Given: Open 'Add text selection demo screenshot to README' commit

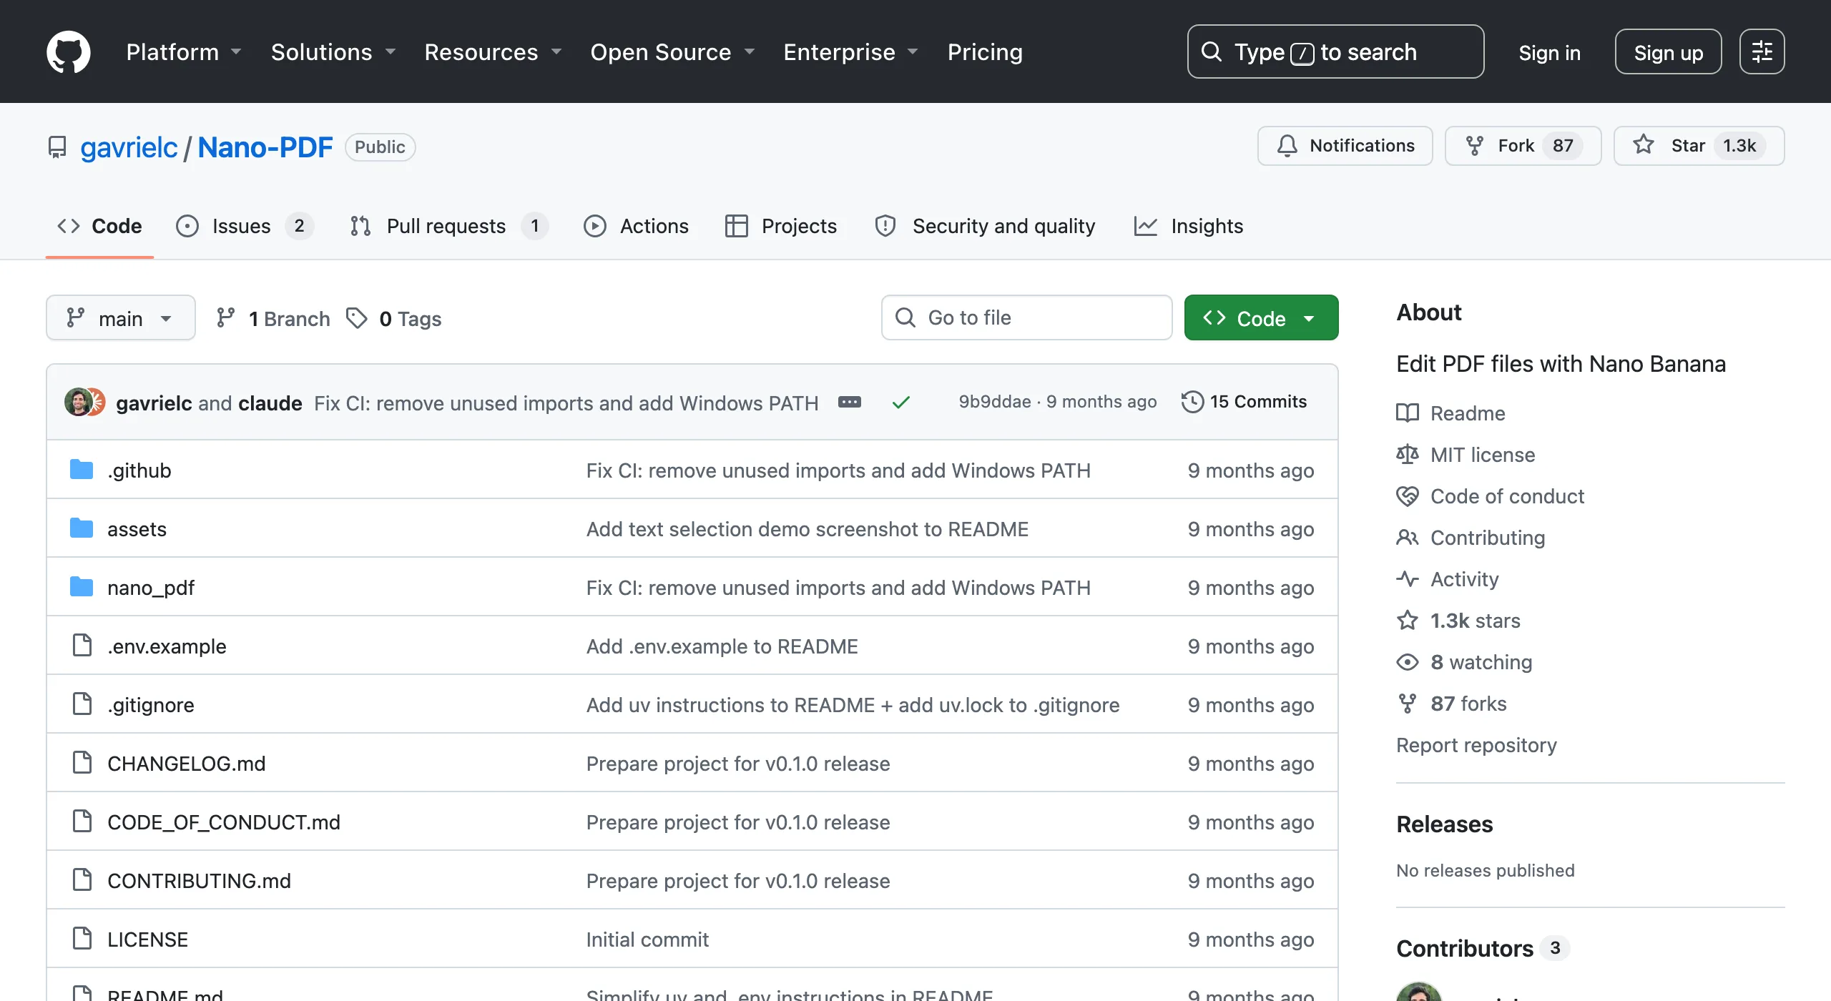Looking at the screenshot, I should click(807, 529).
